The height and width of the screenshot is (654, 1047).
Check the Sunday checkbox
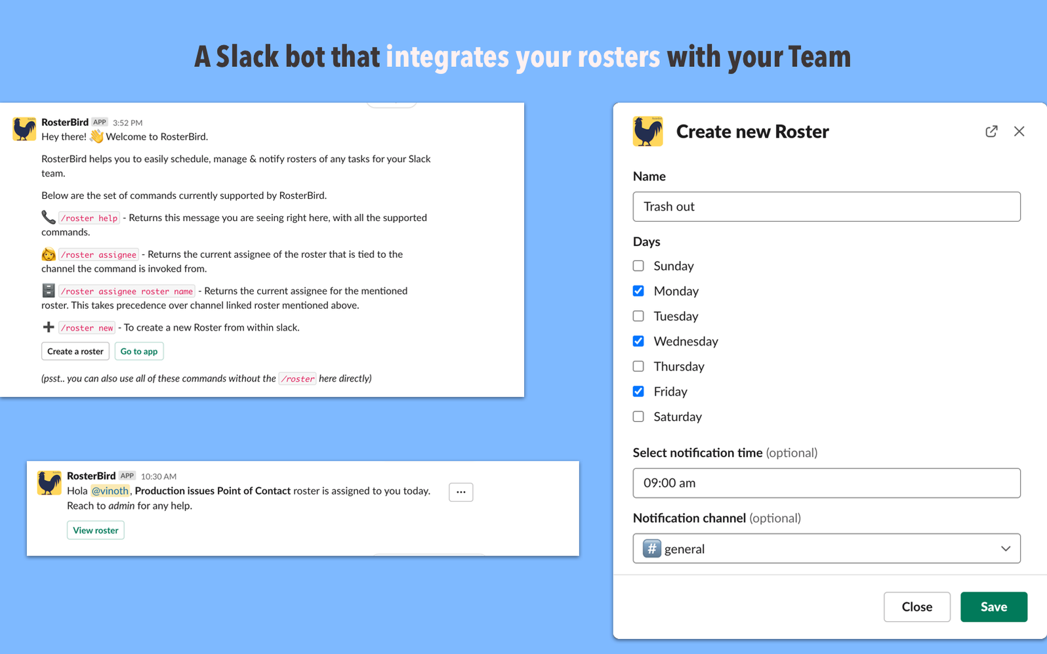(x=638, y=266)
